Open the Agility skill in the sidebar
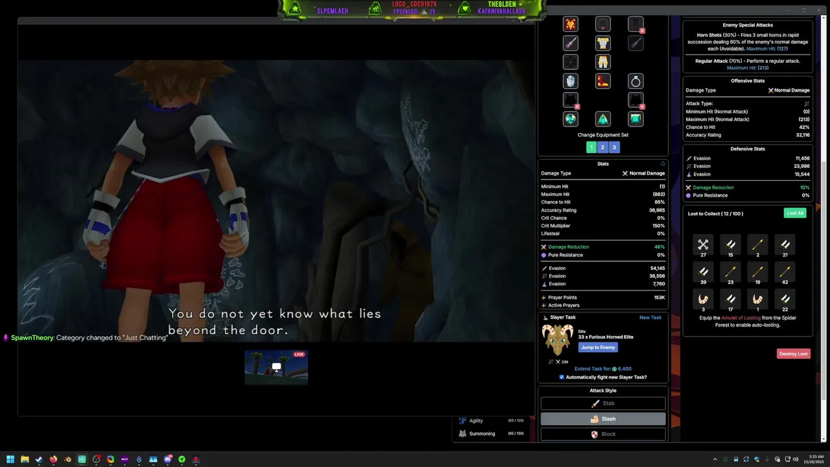Viewport: 830px width, 467px height. (x=491, y=420)
